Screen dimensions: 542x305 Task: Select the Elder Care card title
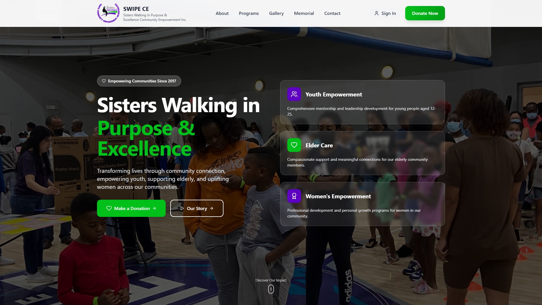(x=319, y=145)
